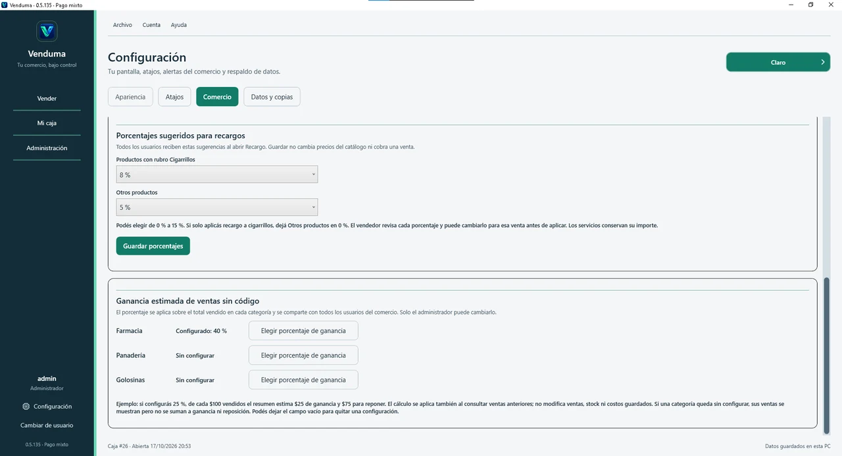Choose profit percentage for Golosinas
Screen dimensions: 842x456
point(303,380)
